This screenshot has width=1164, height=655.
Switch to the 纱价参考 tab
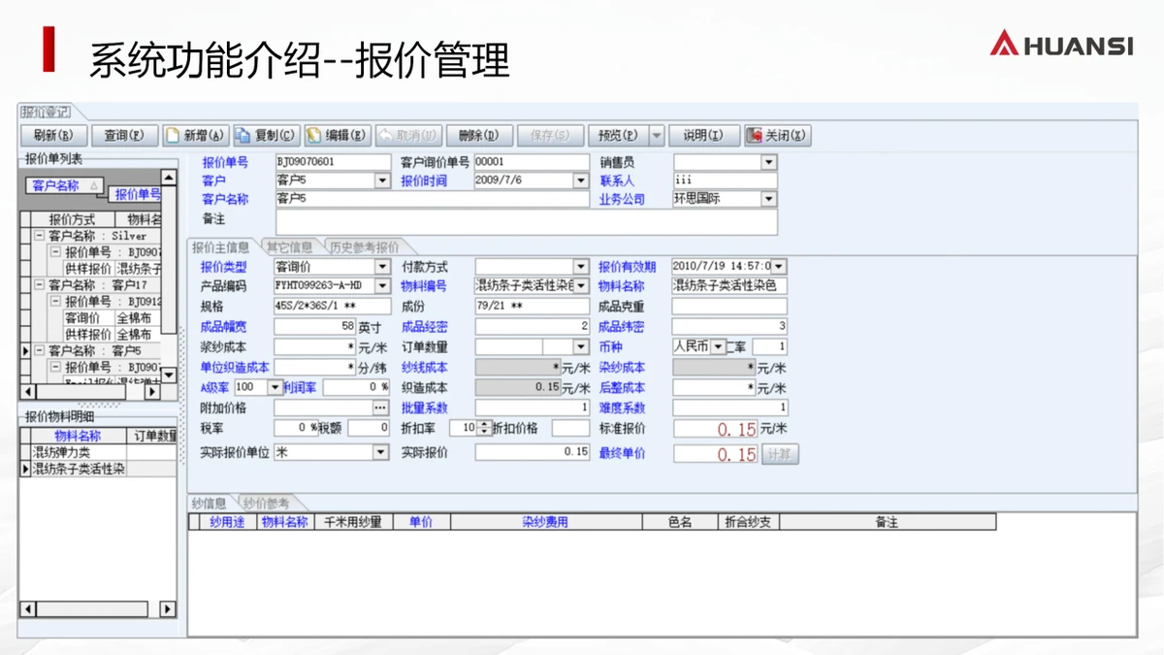tap(266, 504)
